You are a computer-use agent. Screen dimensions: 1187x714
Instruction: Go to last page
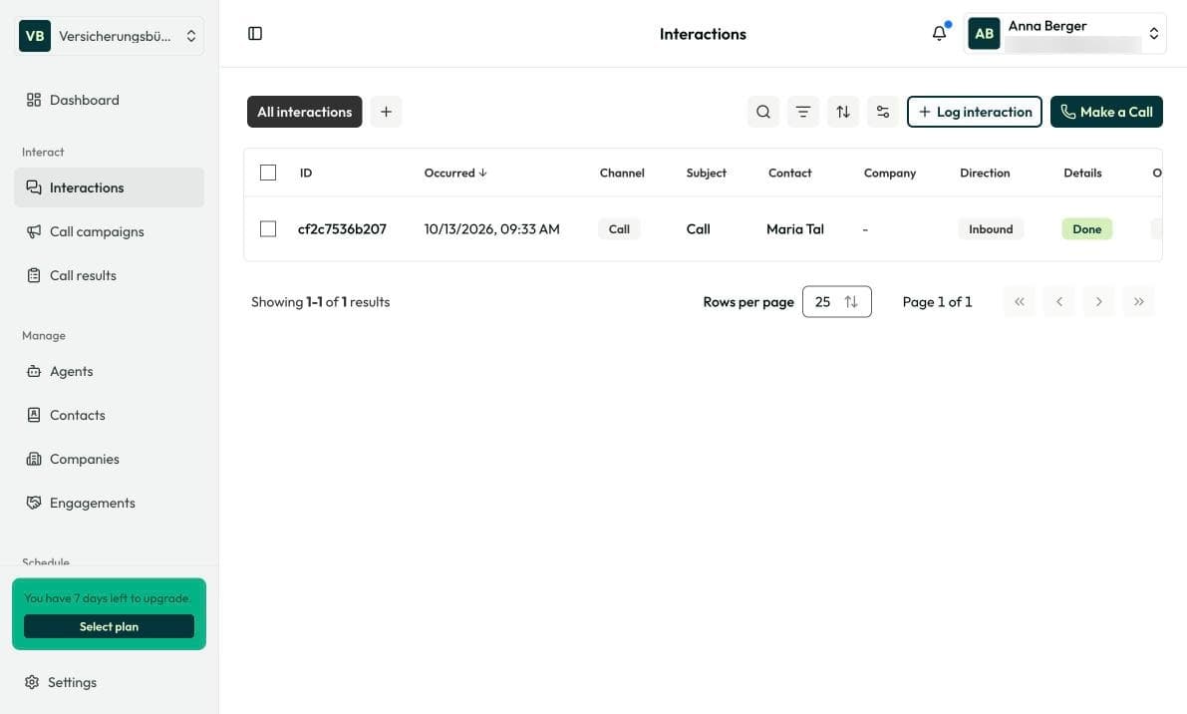(1138, 301)
